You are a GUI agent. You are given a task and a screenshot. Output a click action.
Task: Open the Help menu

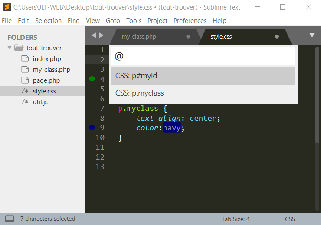click(219, 21)
